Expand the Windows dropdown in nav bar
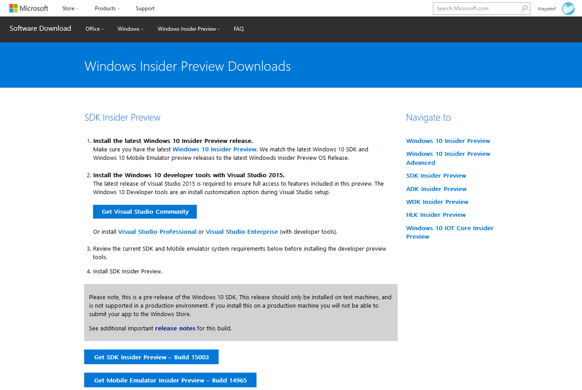 click(x=130, y=29)
